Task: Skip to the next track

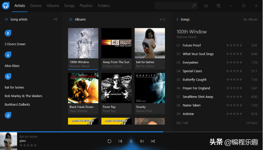Action: tap(142, 141)
